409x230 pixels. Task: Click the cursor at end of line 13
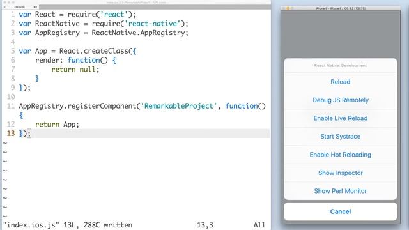pyautogui.click(x=29, y=134)
